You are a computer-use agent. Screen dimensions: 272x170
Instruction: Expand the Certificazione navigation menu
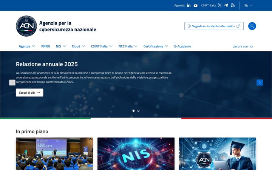(156, 46)
